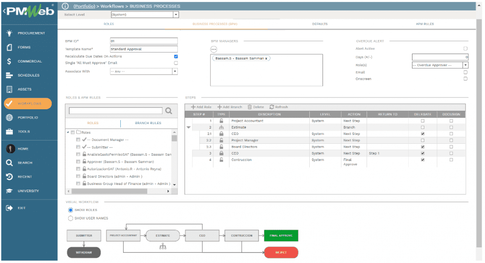
Task: Click the Portfolio breadcrumb link
Action: (84, 6)
